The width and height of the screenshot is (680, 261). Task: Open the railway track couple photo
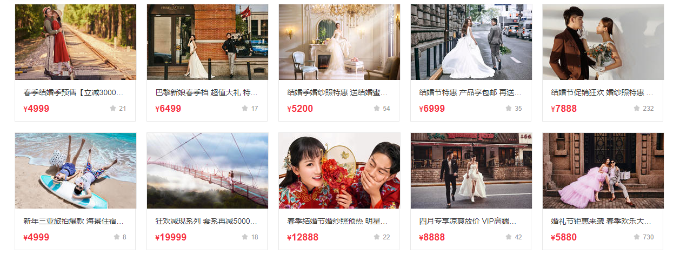coord(76,42)
